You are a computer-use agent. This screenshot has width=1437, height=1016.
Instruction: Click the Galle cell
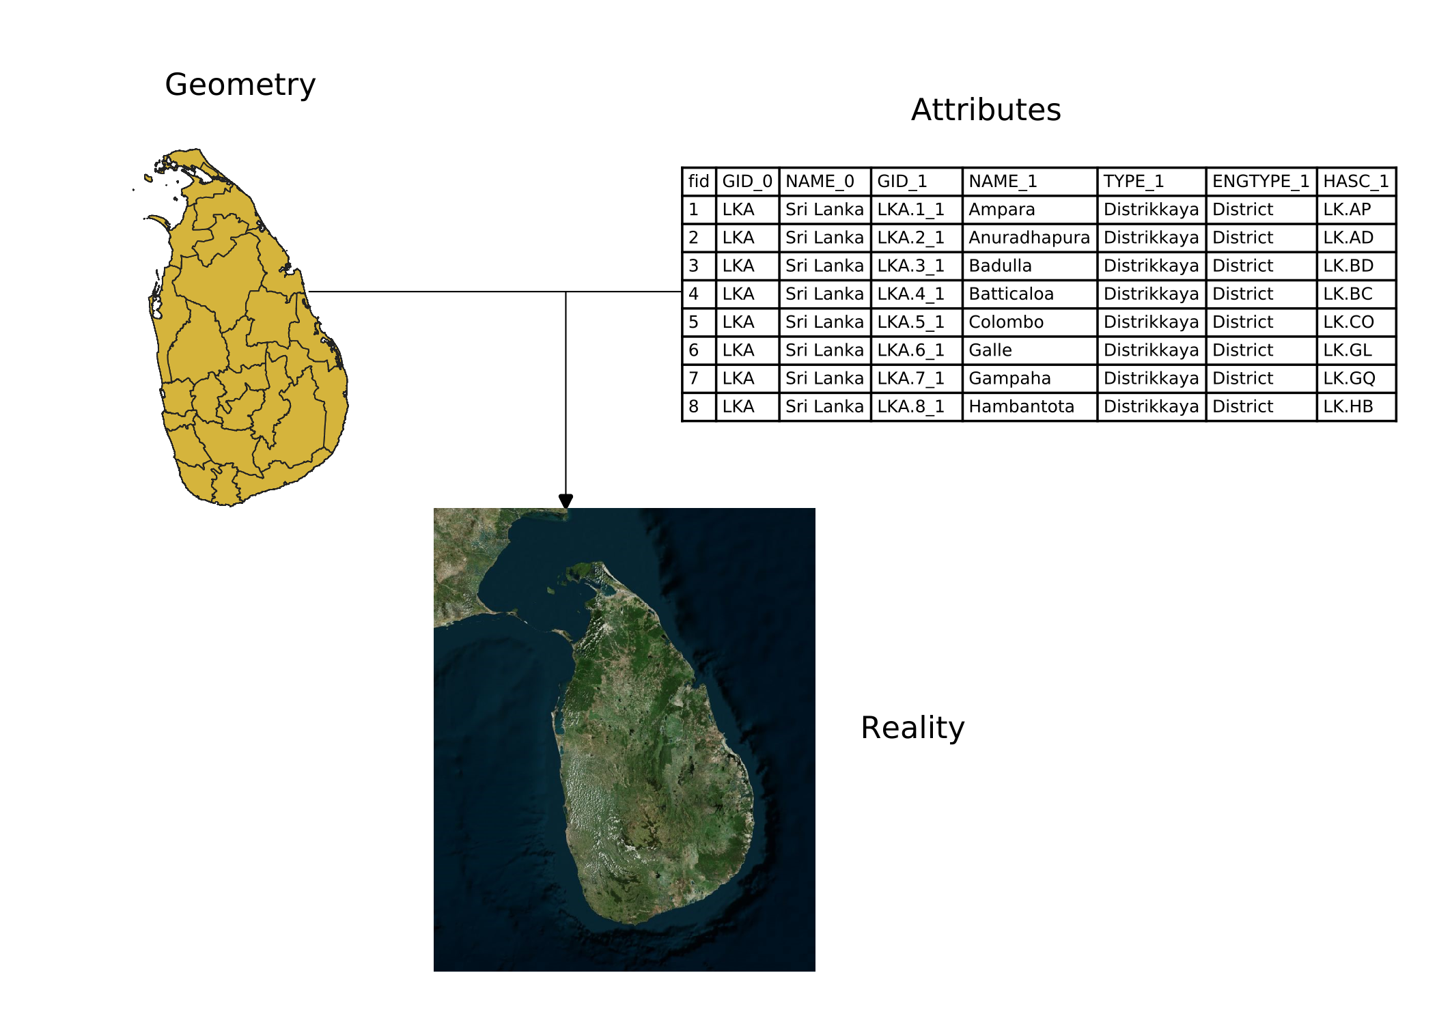coord(1030,350)
